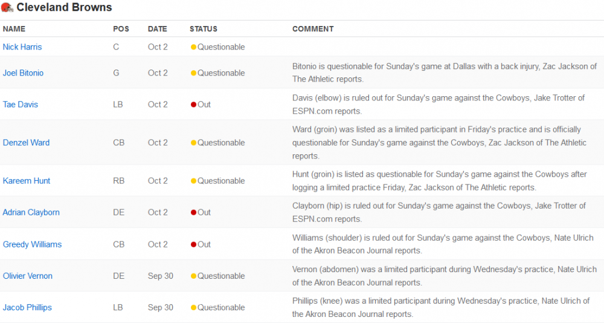The height and width of the screenshot is (323, 604).
Task: Open Kareem Hunt player profile
Action: [27, 181]
